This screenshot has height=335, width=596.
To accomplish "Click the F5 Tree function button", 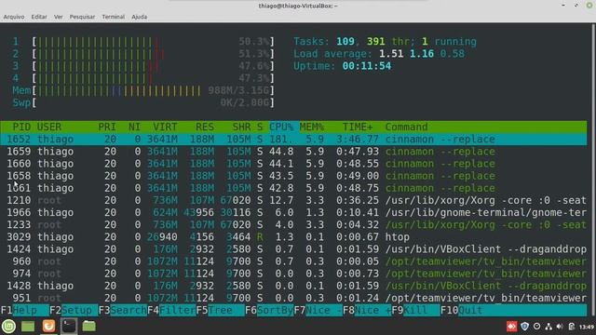I will coord(221,310).
